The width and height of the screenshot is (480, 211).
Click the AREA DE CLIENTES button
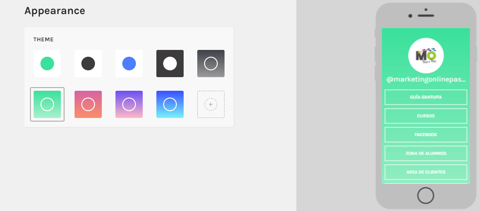426,172
